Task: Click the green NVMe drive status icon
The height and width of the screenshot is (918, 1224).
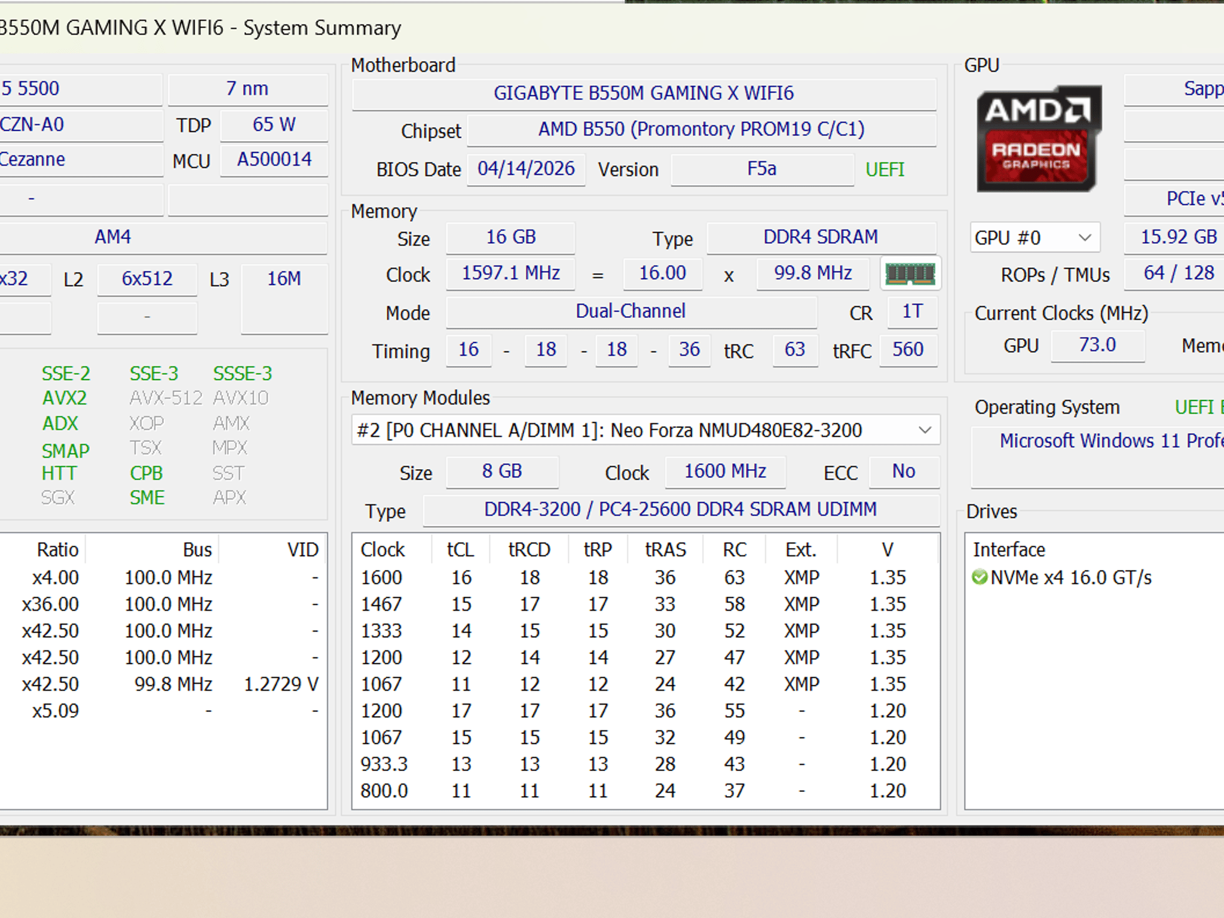Action: (980, 577)
